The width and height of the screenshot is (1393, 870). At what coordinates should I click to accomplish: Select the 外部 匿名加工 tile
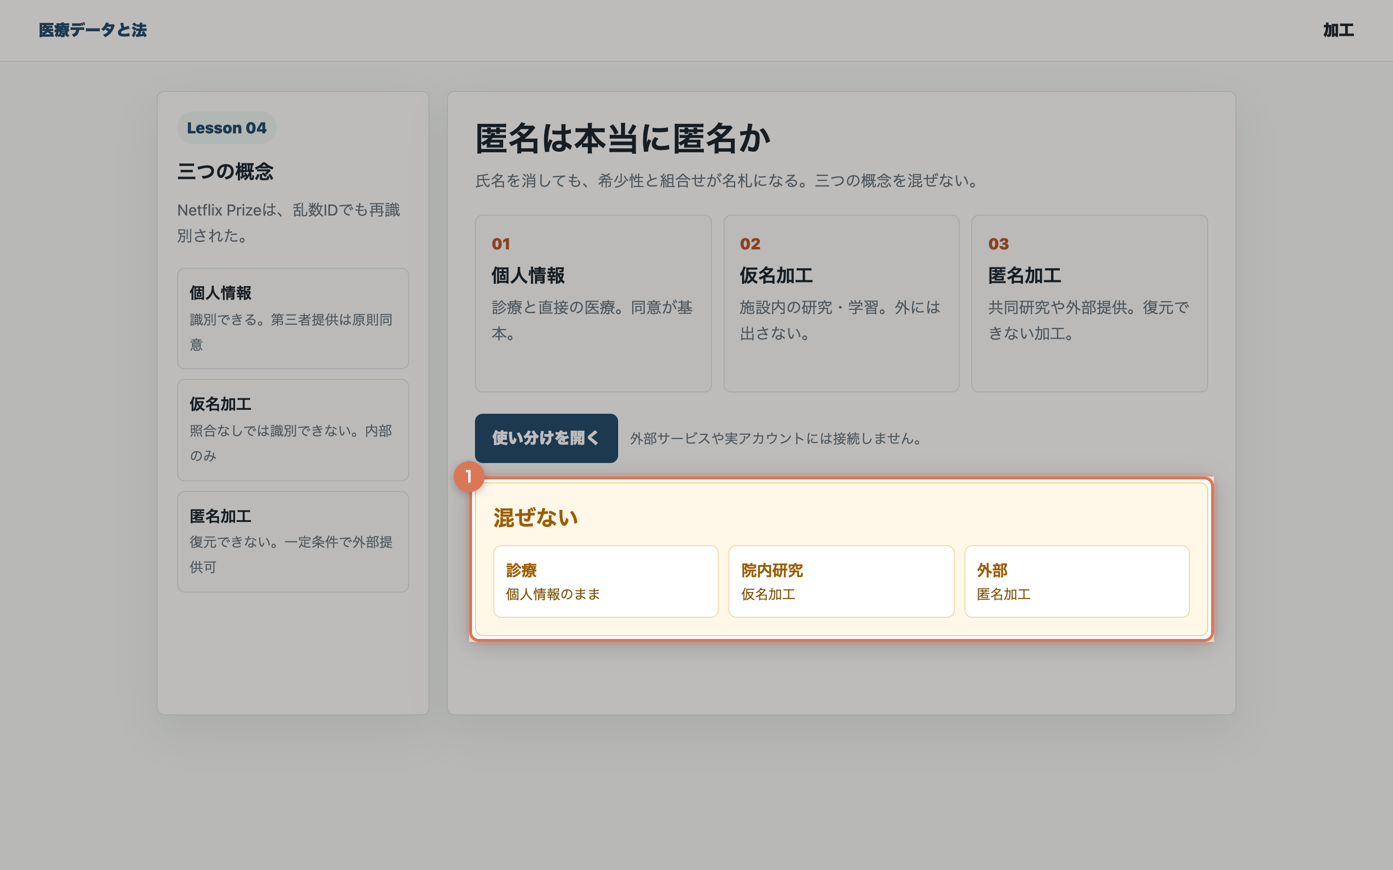(x=1076, y=581)
